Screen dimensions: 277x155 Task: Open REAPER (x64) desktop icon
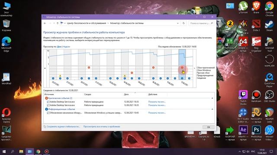point(269,115)
